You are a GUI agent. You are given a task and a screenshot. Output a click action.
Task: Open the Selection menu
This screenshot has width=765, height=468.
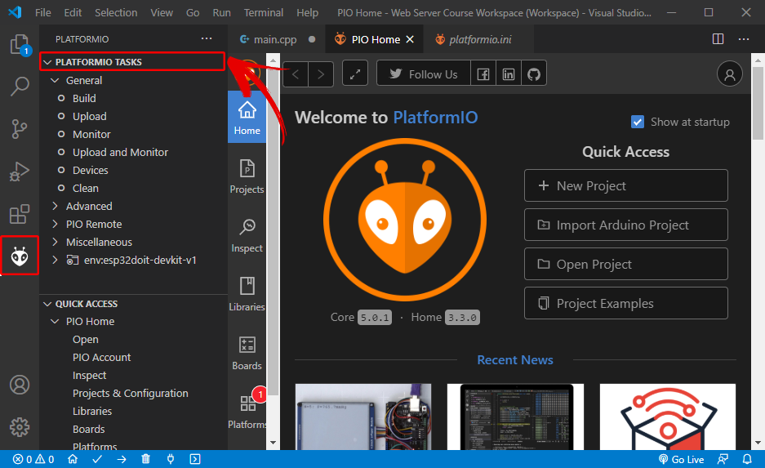tap(116, 13)
